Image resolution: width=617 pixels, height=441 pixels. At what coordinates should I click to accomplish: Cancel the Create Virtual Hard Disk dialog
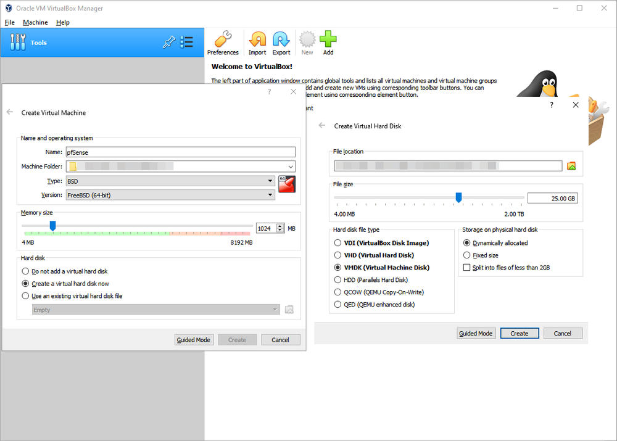pyautogui.click(x=563, y=333)
